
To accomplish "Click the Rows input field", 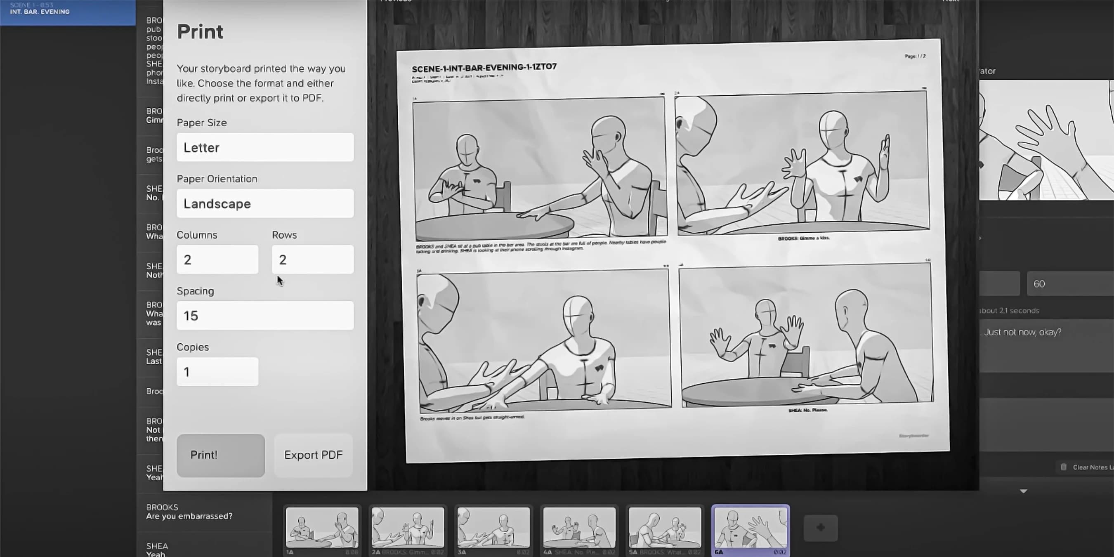I will tap(312, 260).
